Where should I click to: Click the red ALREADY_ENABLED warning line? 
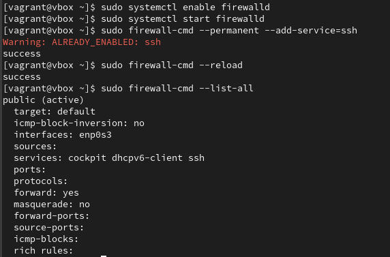pos(82,42)
